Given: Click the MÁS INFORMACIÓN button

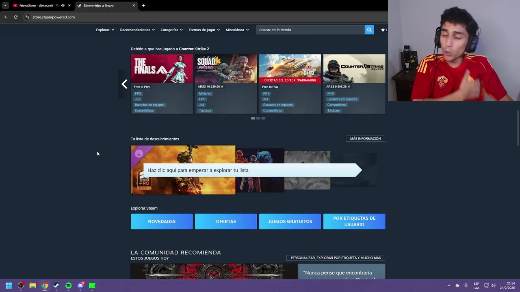Looking at the screenshot, I should [x=365, y=139].
